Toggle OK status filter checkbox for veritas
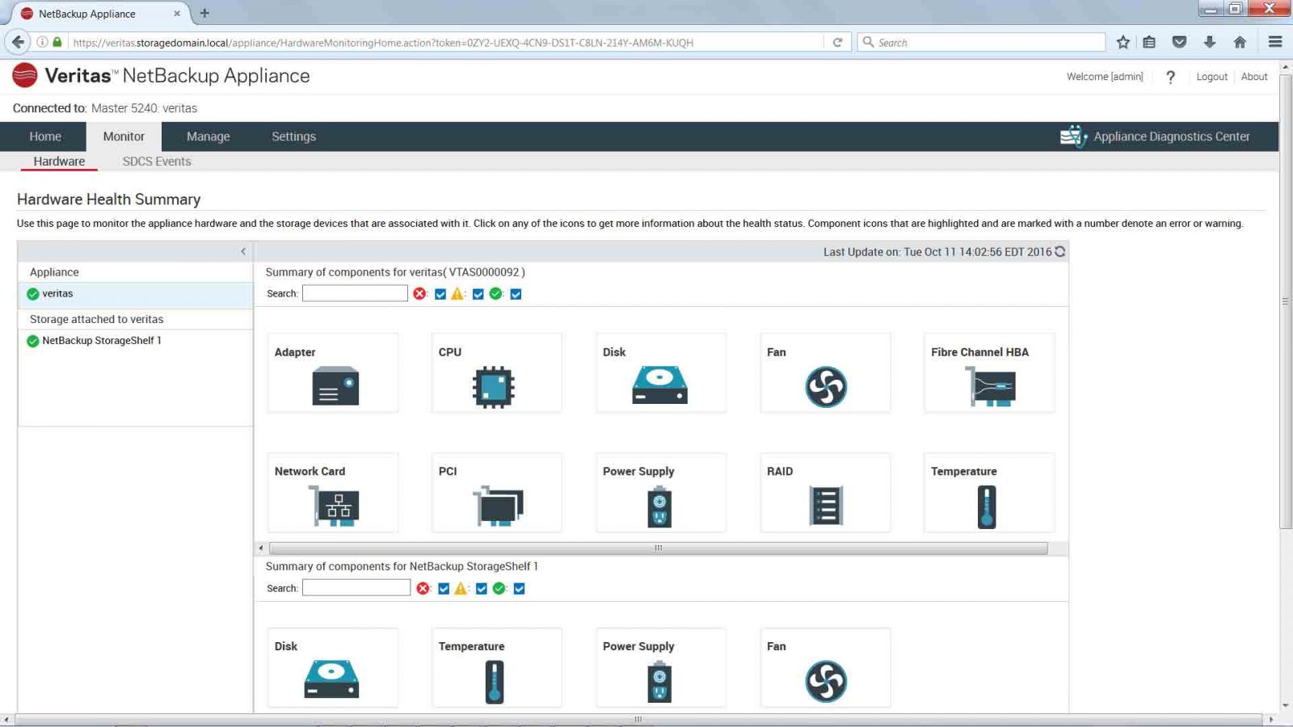The image size is (1293, 727). coord(516,294)
